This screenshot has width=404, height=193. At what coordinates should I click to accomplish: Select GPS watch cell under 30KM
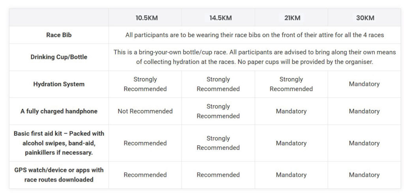coord(364,174)
